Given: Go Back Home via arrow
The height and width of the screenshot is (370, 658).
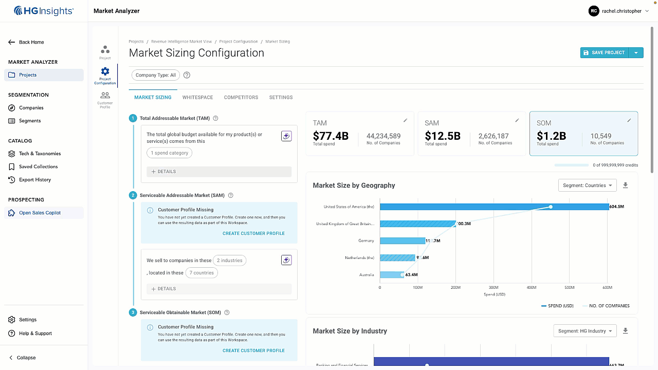Looking at the screenshot, I should point(11,42).
